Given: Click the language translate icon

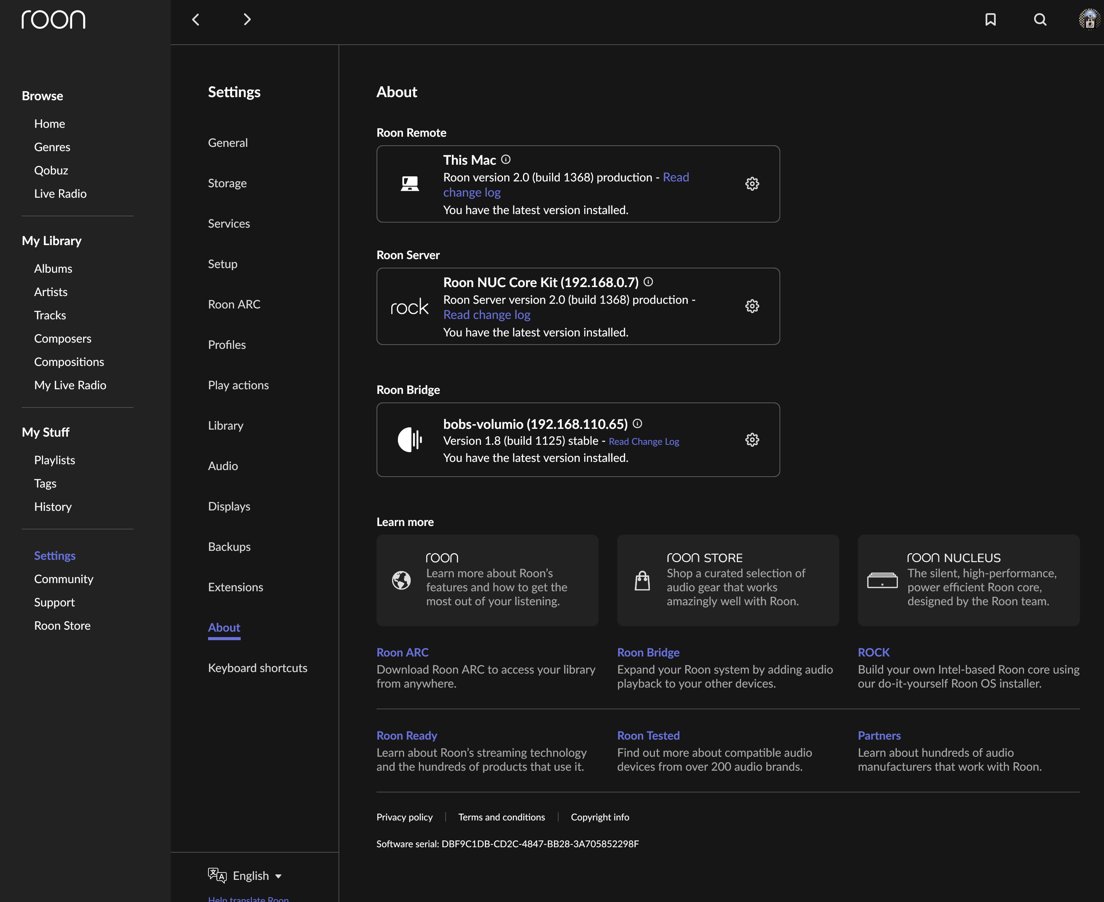Looking at the screenshot, I should pos(217,876).
